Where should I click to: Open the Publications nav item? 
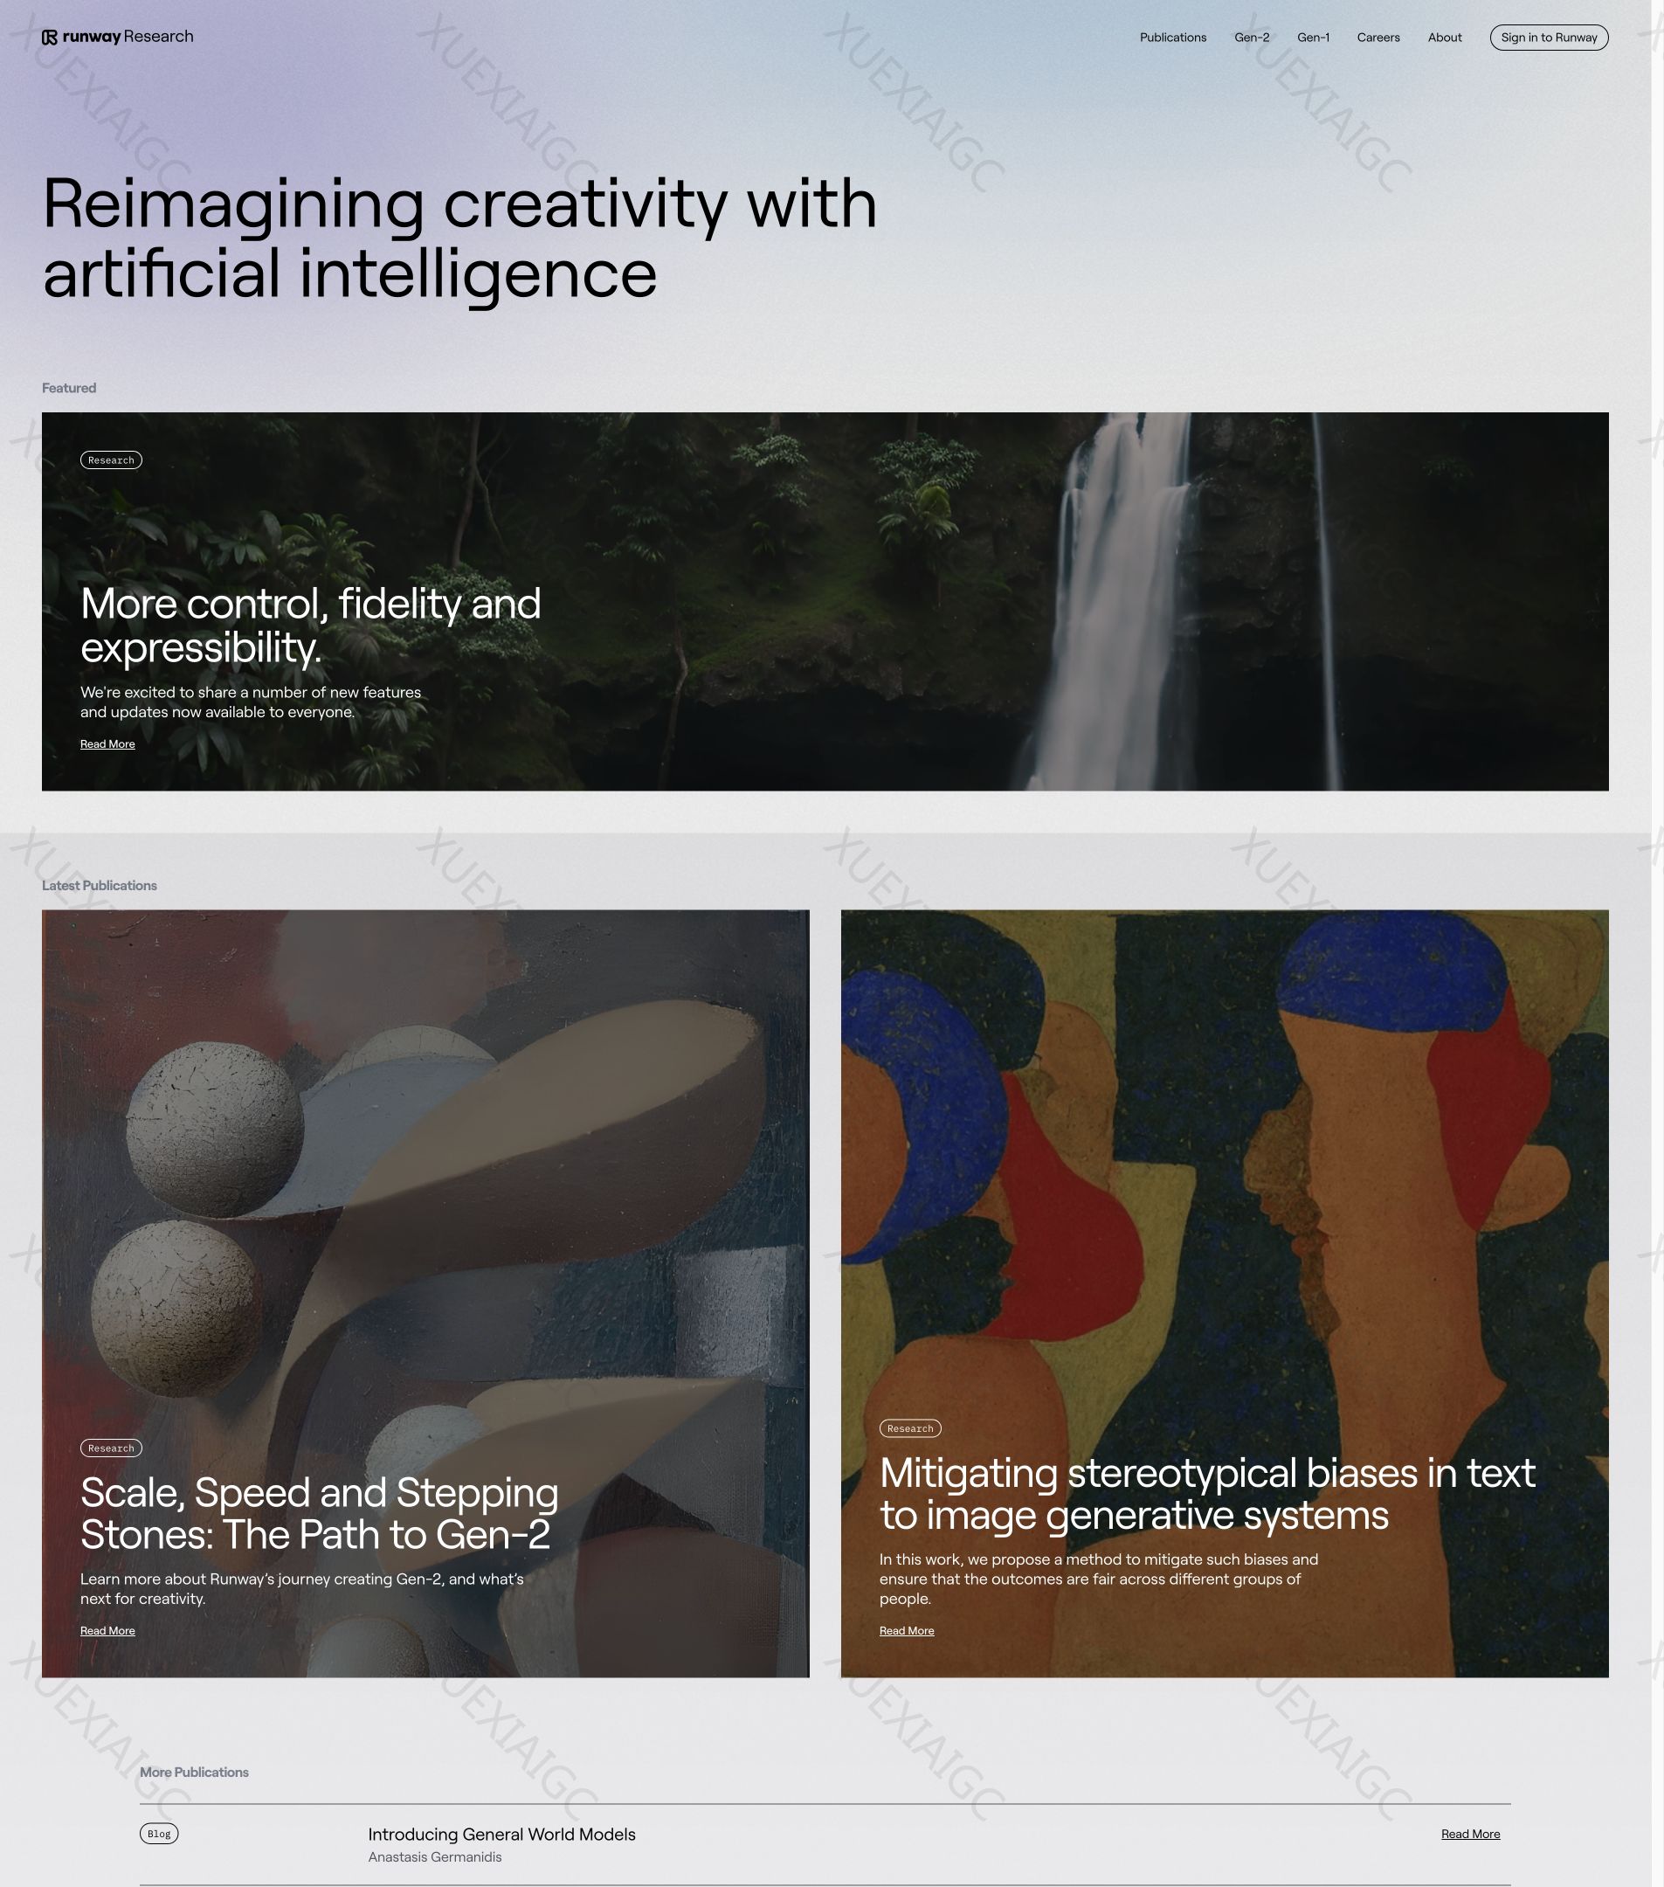(1172, 38)
